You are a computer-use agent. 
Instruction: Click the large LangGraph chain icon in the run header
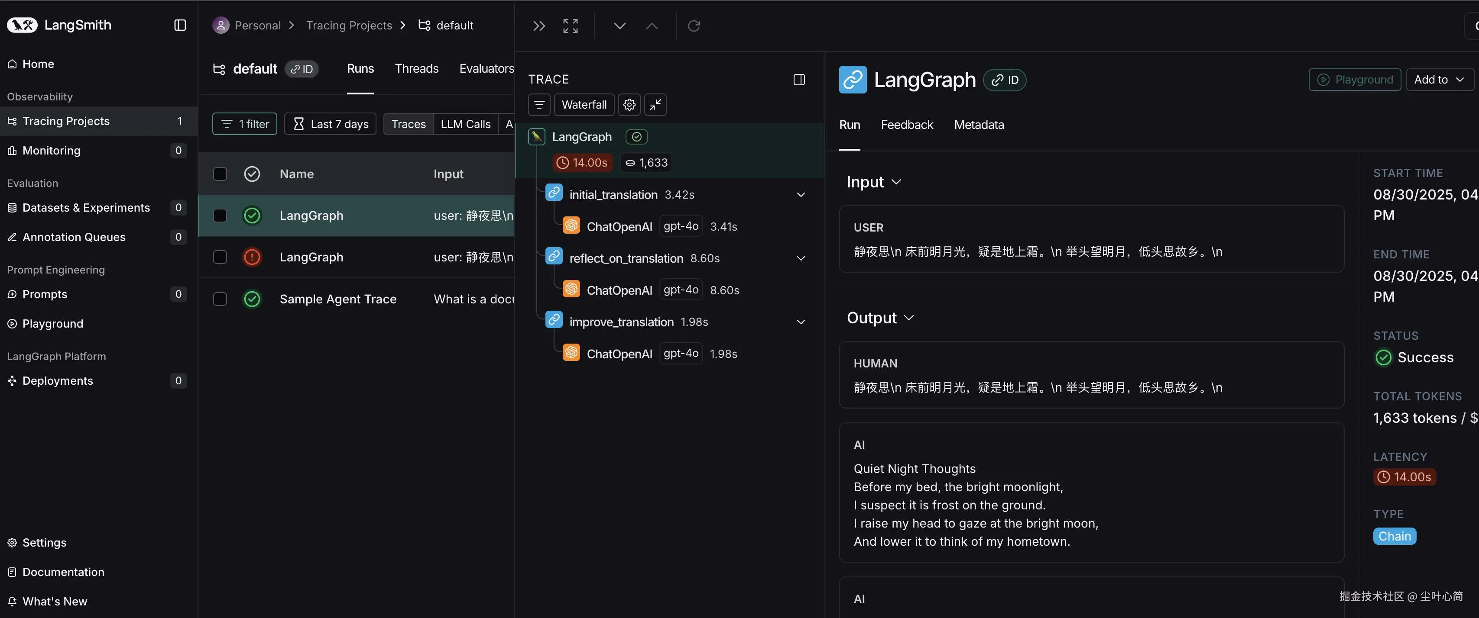tap(853, 80)
